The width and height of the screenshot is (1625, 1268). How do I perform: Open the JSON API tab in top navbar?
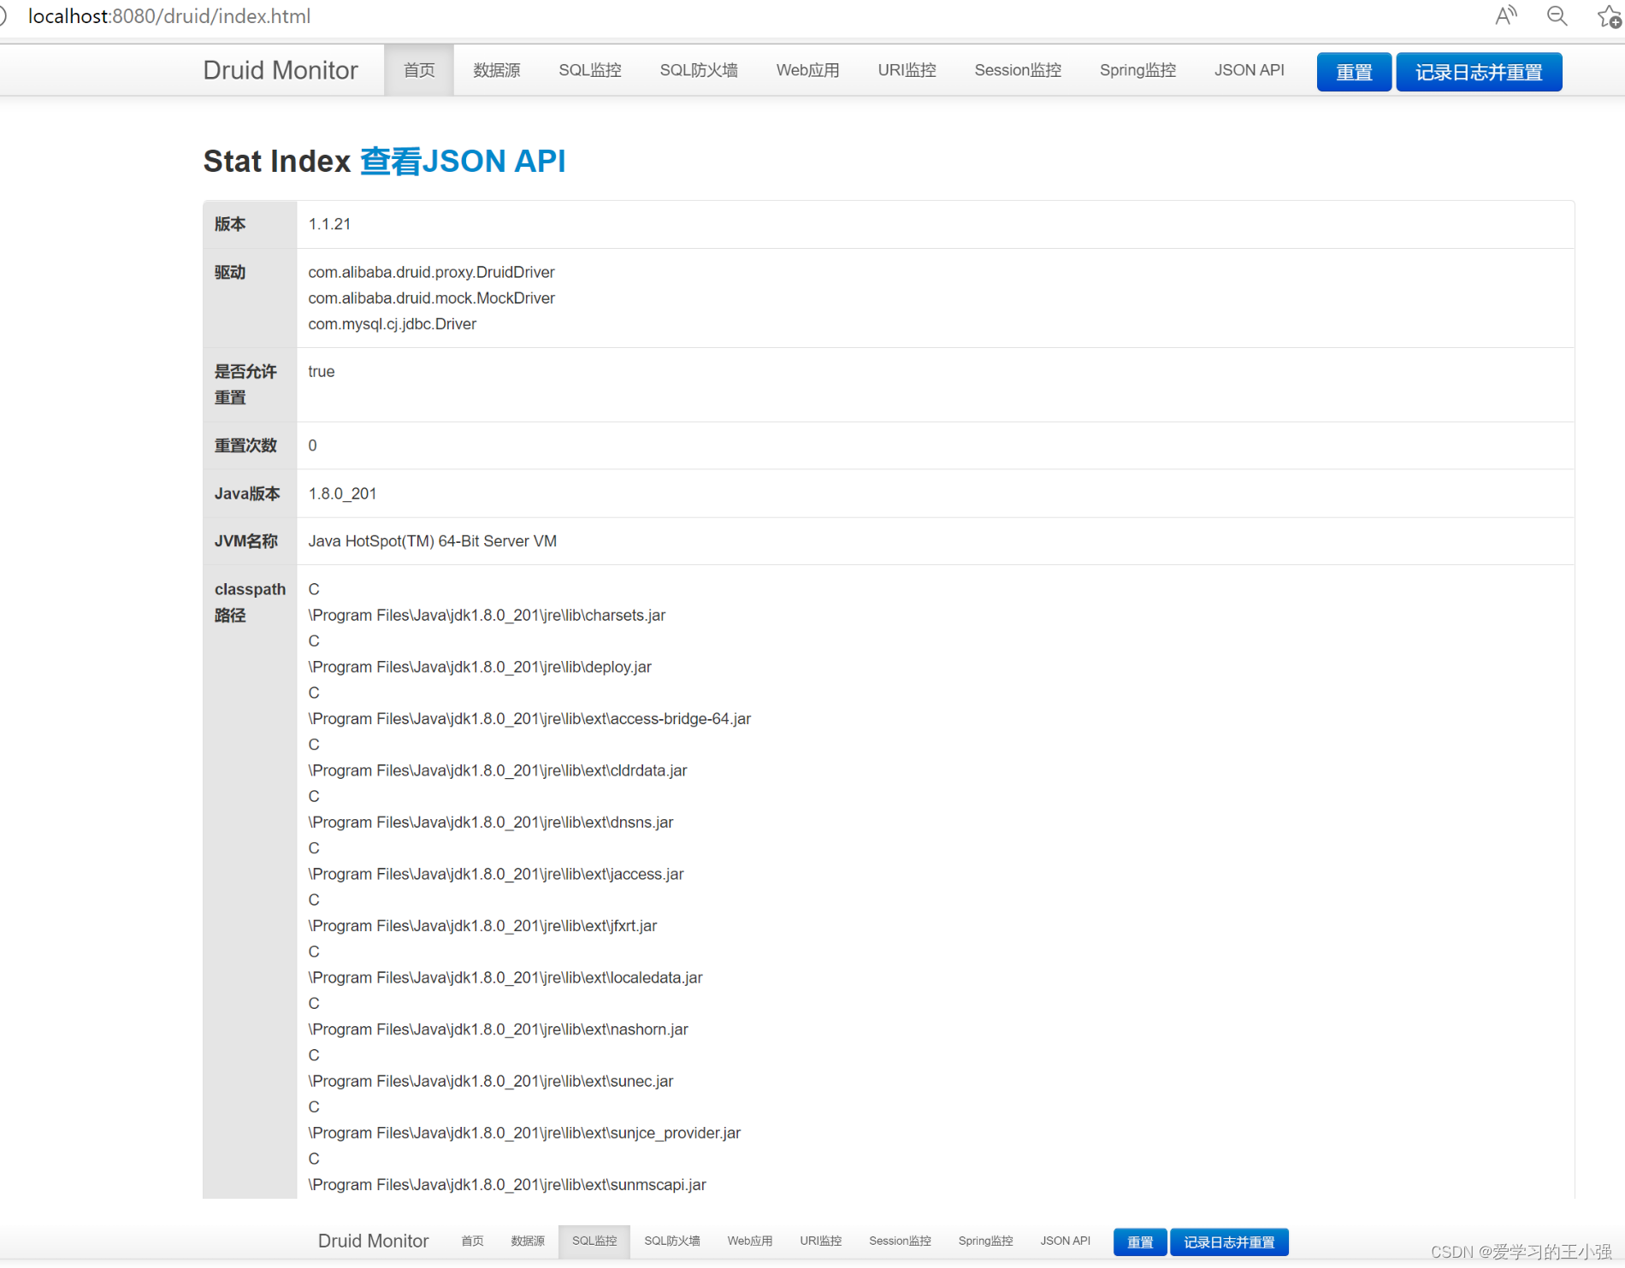click(1250, 70)
